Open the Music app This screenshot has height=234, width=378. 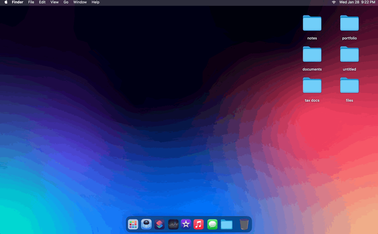click(199, 224)
